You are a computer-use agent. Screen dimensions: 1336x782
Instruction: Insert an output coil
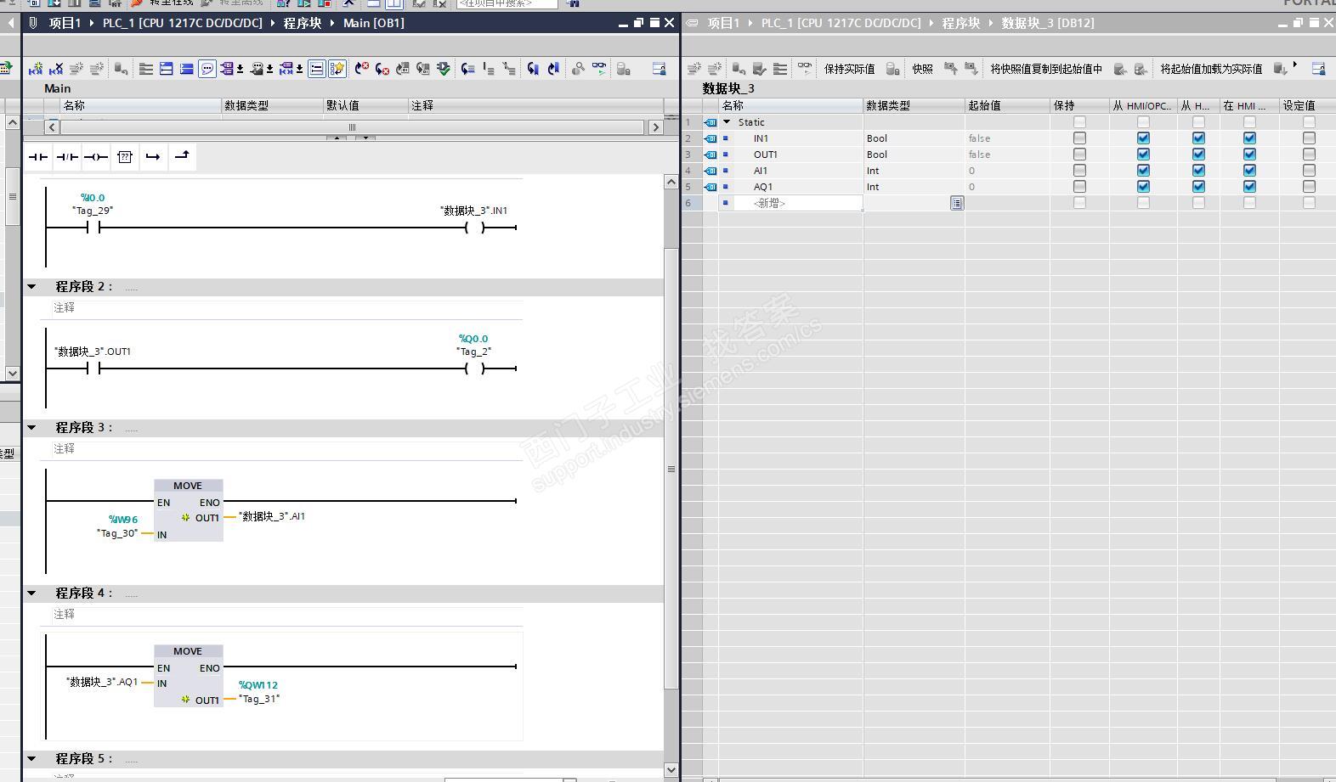pyautogui.click(x=96, y=157)
